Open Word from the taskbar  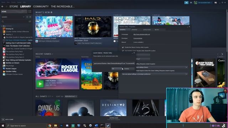[x=96, y=126]
